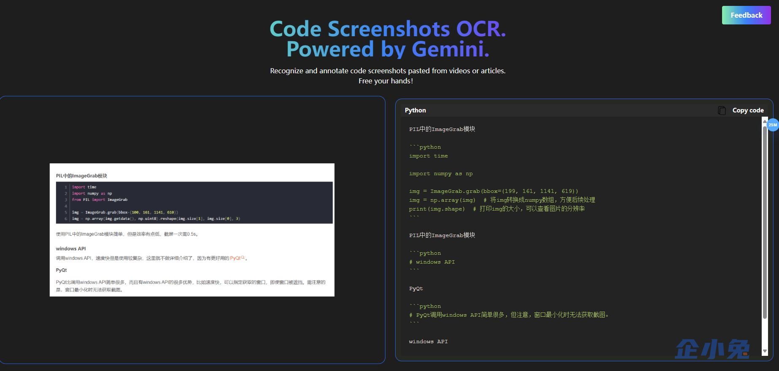This screenshot has width=779, height=371.
Task: Copy the code using the clipboard icon
Action: click(x=722, y=110)
